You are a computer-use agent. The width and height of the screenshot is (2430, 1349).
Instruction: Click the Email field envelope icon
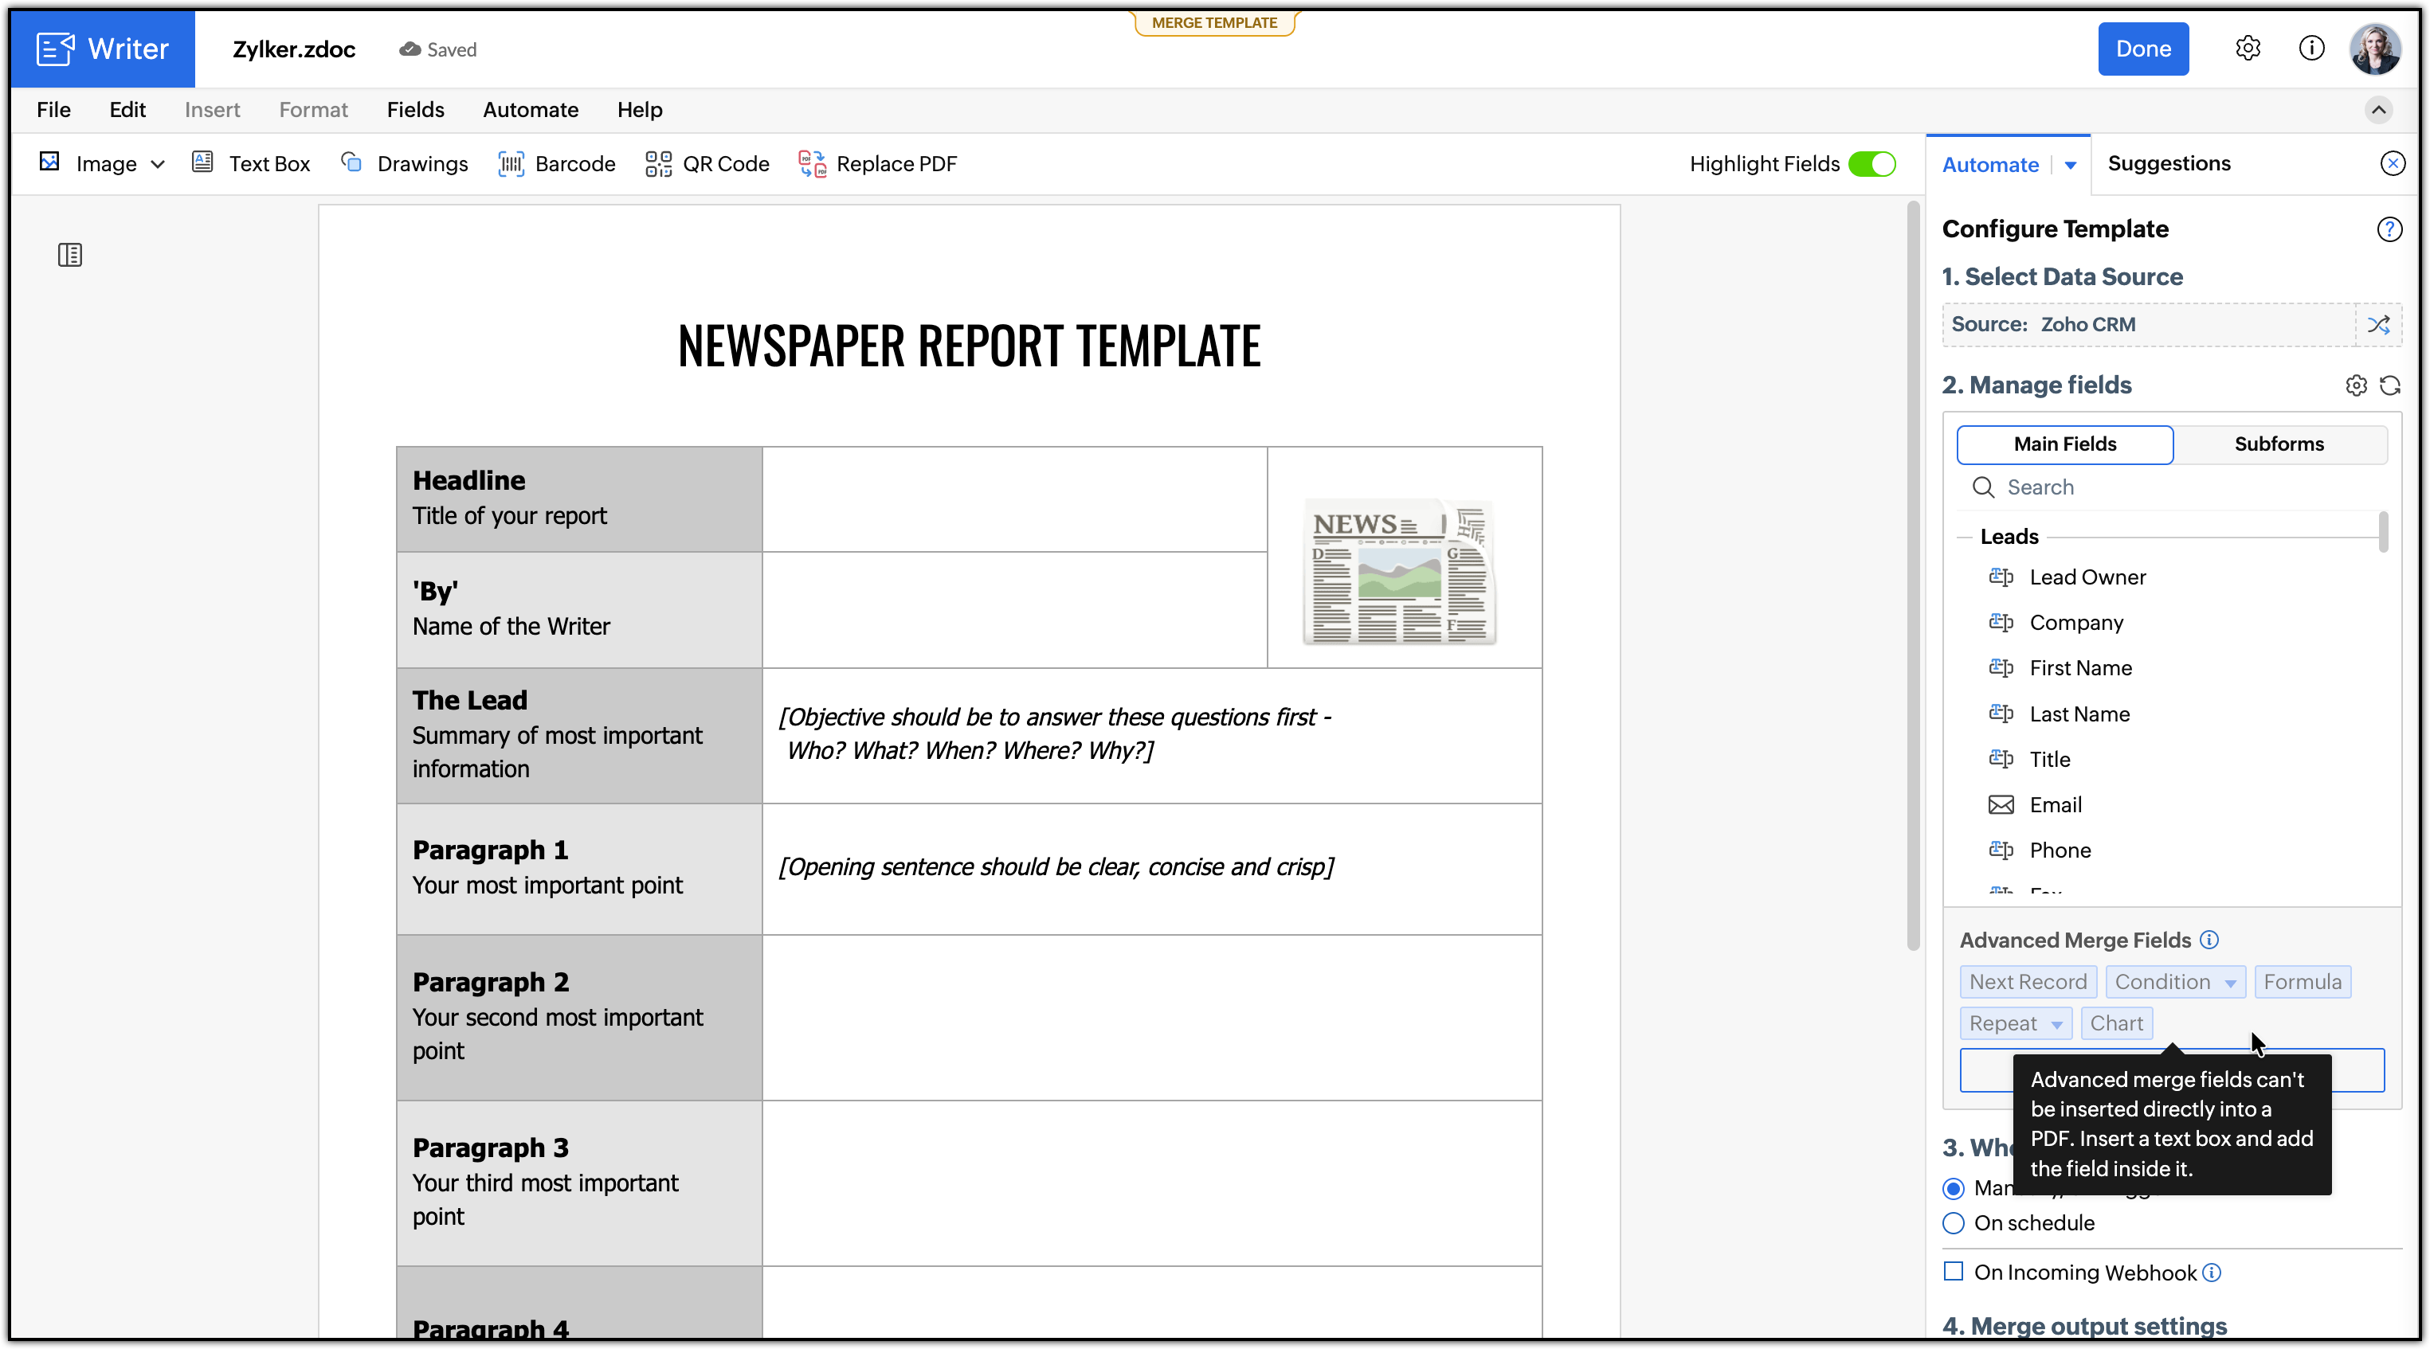tap(2001, 805)
